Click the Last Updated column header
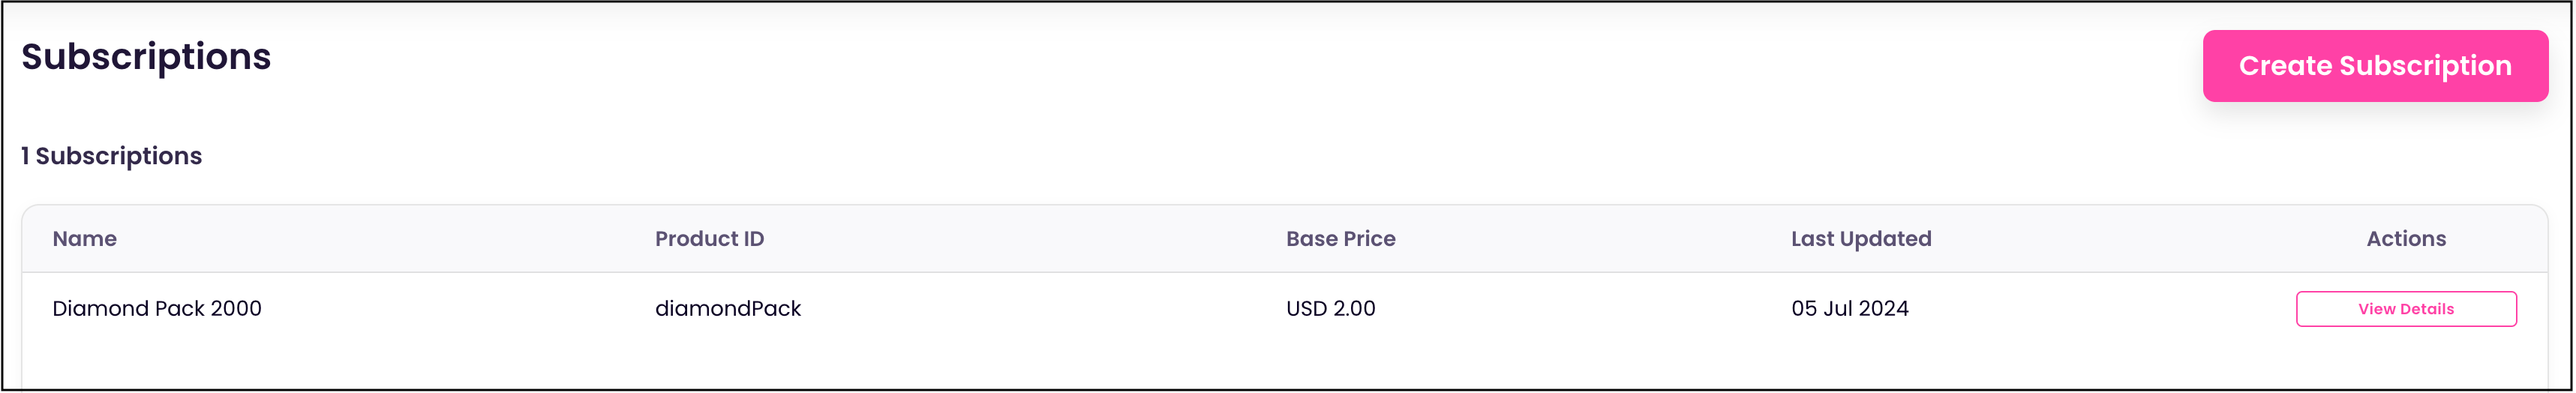 [1860, 239]
